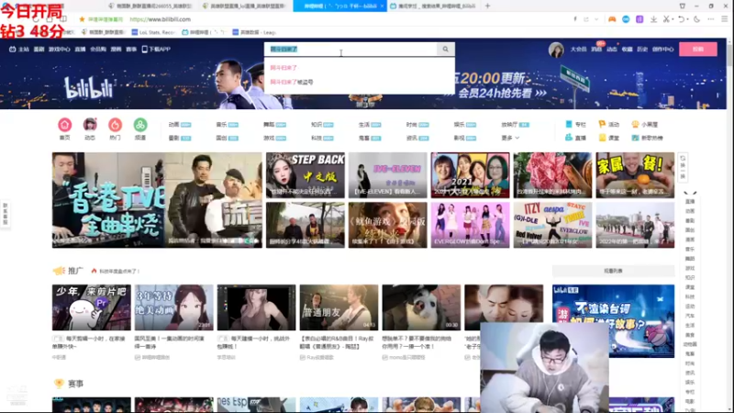Select first search suggestion 阿斗归来了
This screenshot has width=734, height=413.
click(x=284, y=68)
